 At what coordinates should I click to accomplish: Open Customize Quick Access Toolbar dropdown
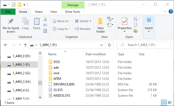click(24, 5)
